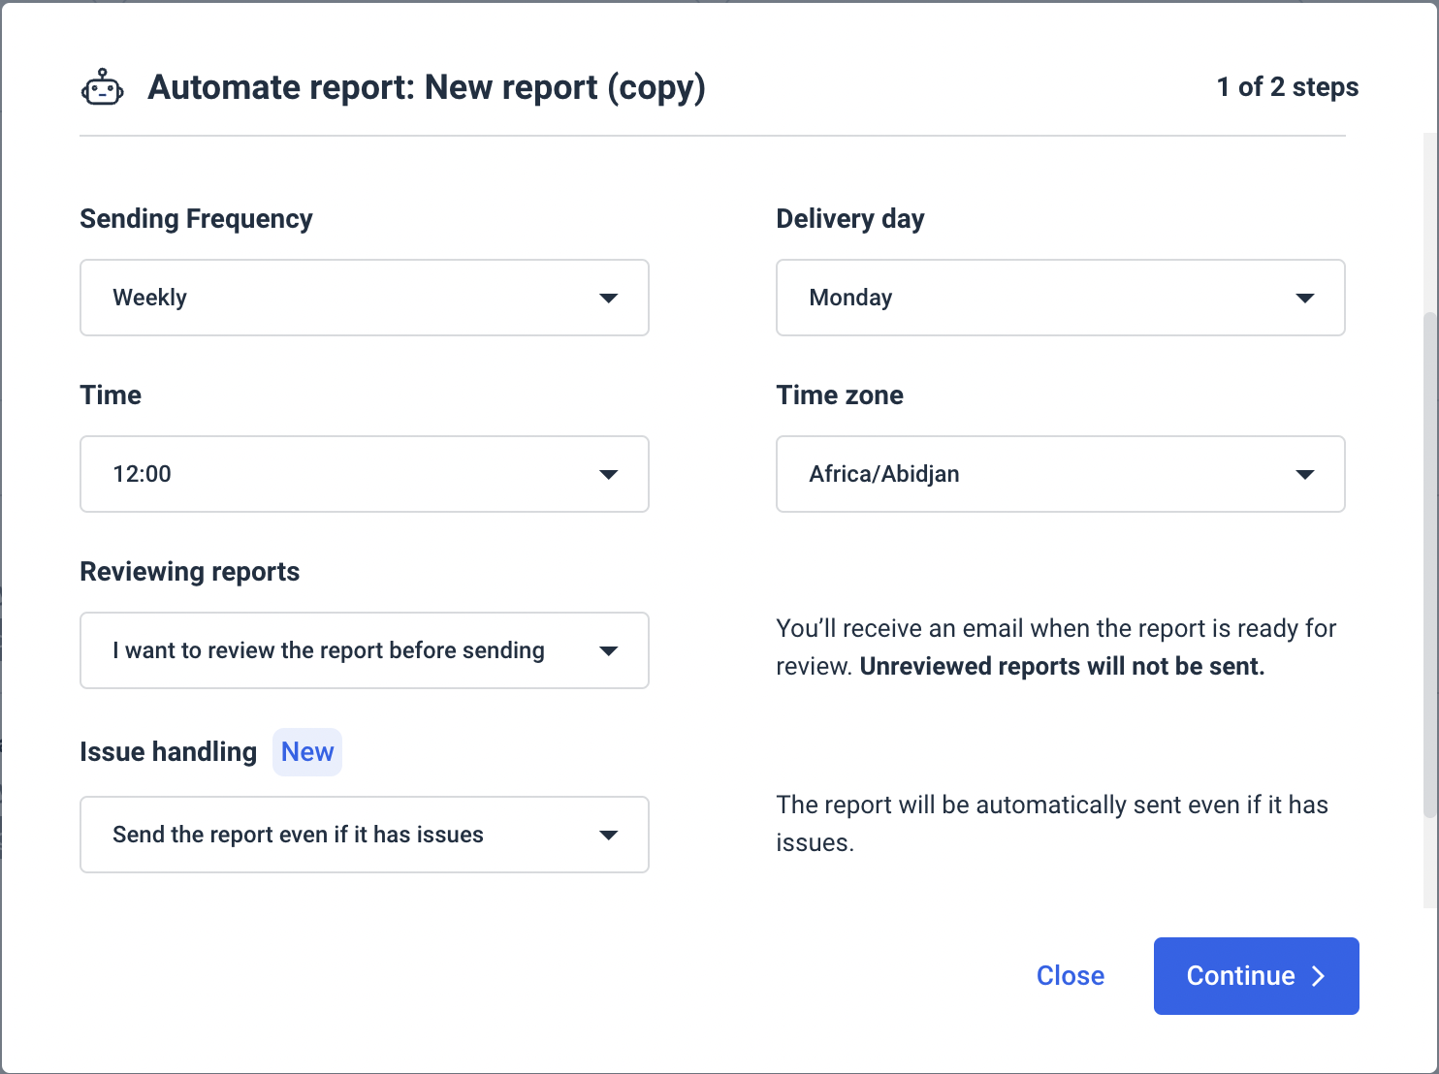Click the robot automation icon in the header
1439x1074 pixels.
click(x=104, y=86)
